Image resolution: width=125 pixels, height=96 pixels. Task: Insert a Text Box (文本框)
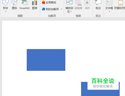tap(109, 5)
